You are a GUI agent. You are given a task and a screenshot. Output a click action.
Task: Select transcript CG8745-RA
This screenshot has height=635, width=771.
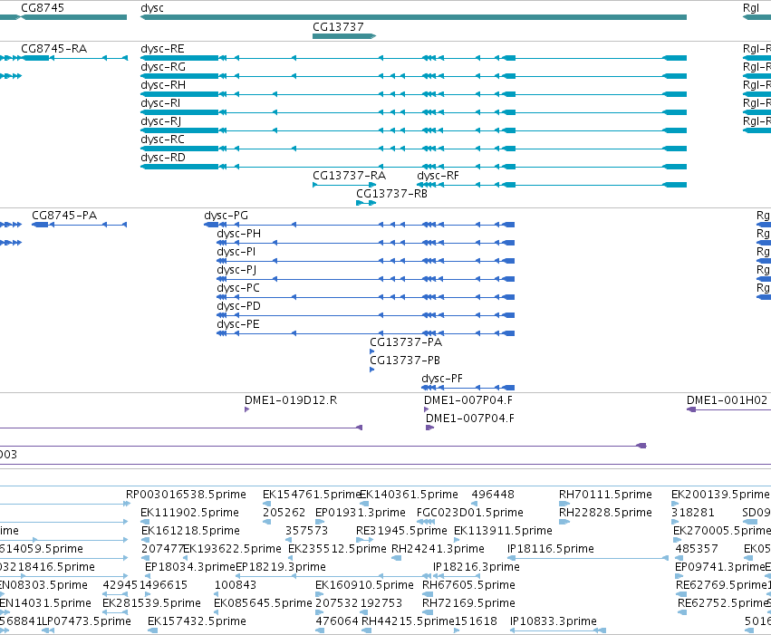[x=73, y=58]
